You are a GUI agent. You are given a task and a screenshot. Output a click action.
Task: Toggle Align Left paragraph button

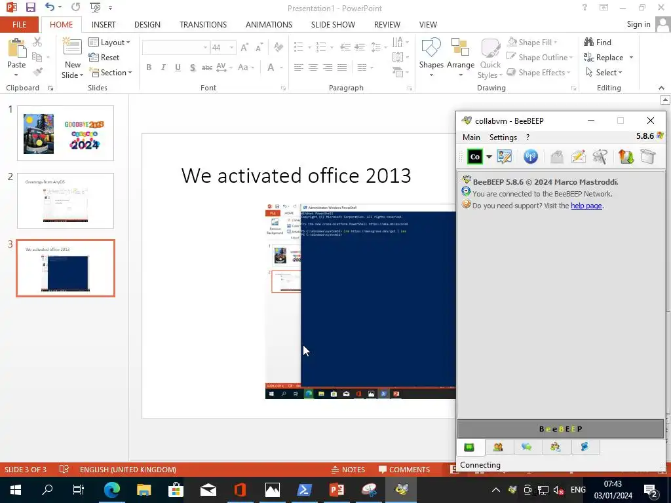(x=299, y=67)
